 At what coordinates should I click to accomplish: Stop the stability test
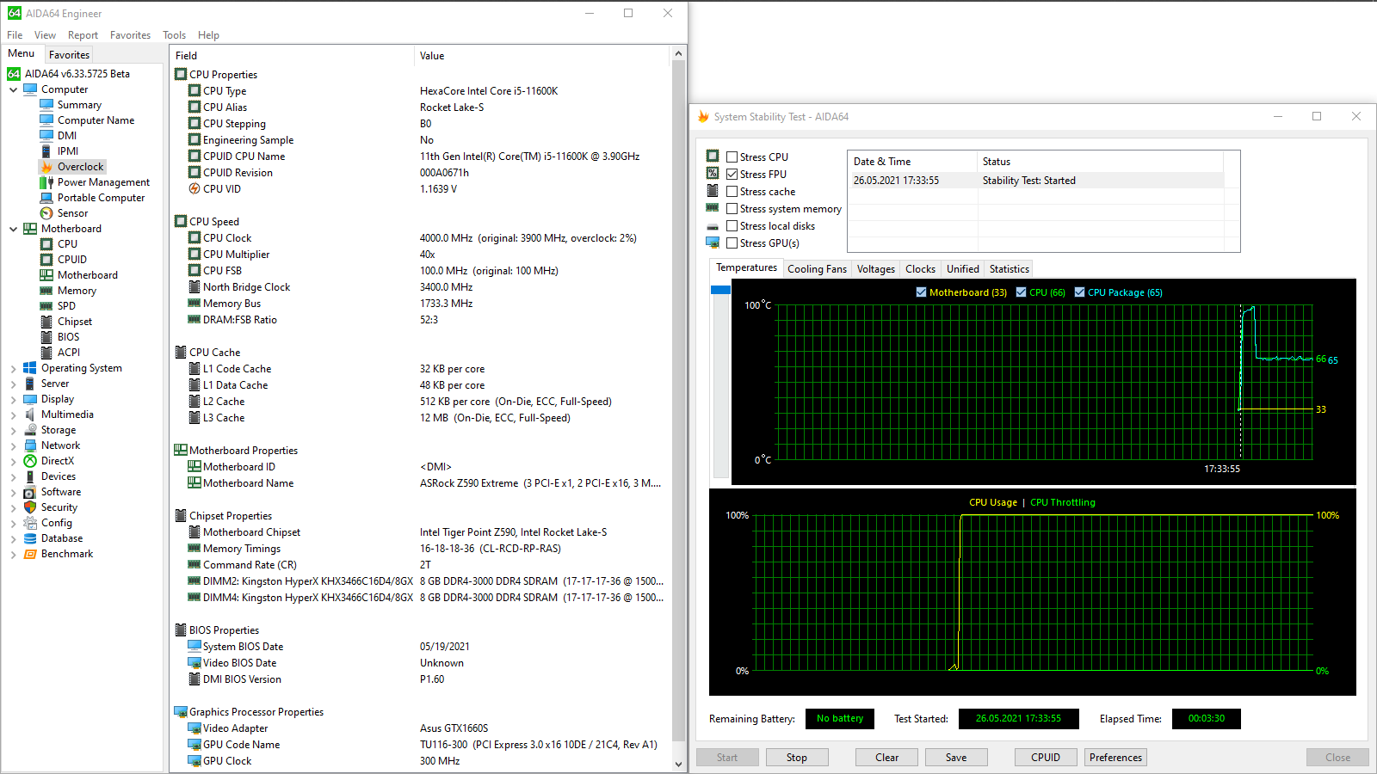[796, 757]
